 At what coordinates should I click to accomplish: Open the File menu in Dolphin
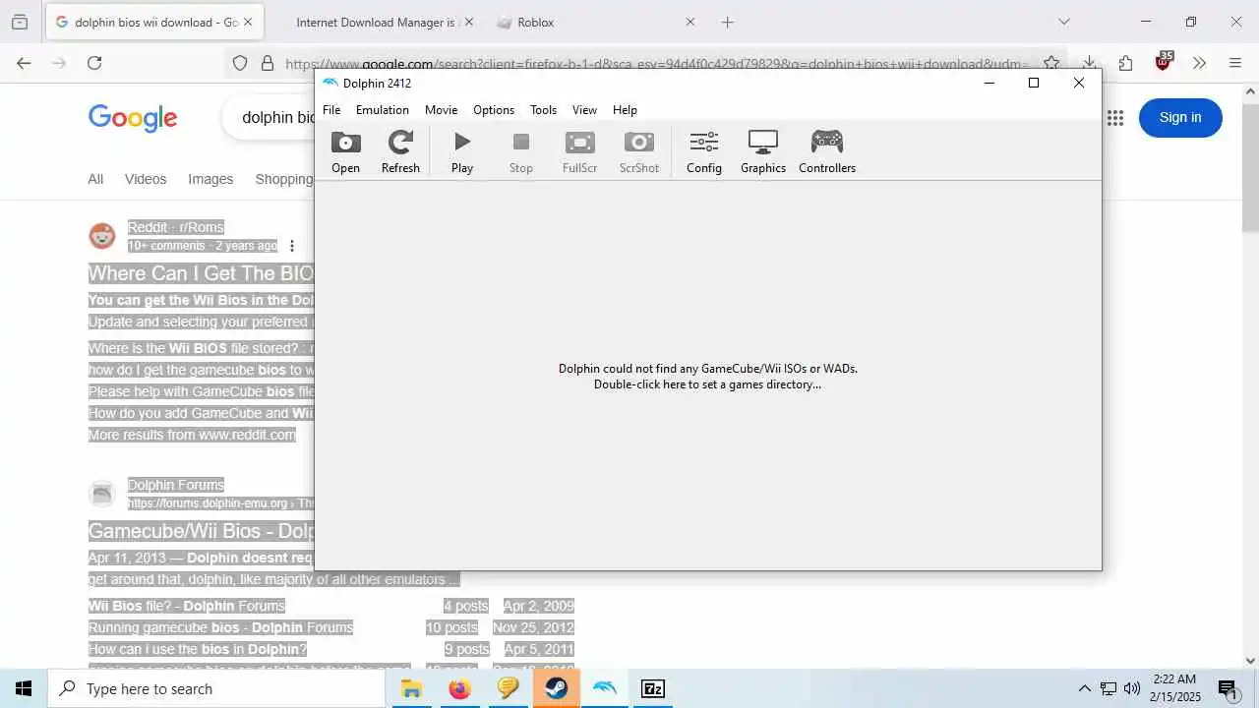tap(331, 110)
